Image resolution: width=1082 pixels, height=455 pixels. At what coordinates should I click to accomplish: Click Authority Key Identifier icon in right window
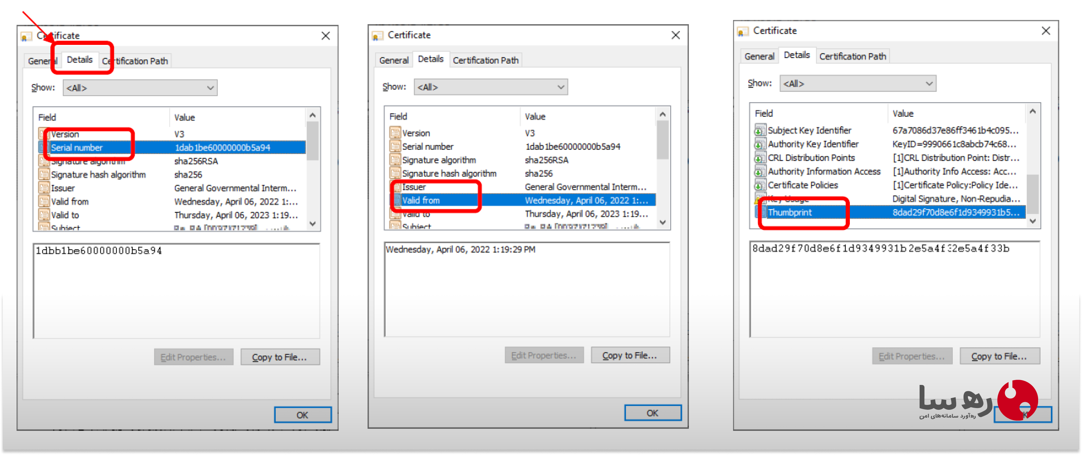tap(760, 144)
